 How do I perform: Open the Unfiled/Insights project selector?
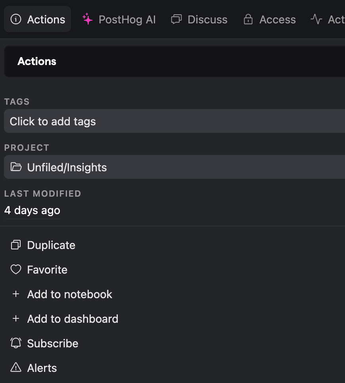tap(67, 167)
